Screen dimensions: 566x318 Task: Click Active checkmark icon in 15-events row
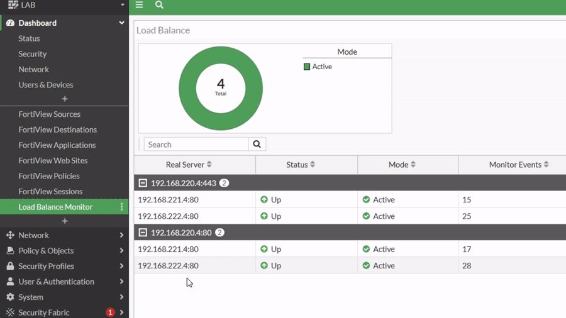(367, 199)
